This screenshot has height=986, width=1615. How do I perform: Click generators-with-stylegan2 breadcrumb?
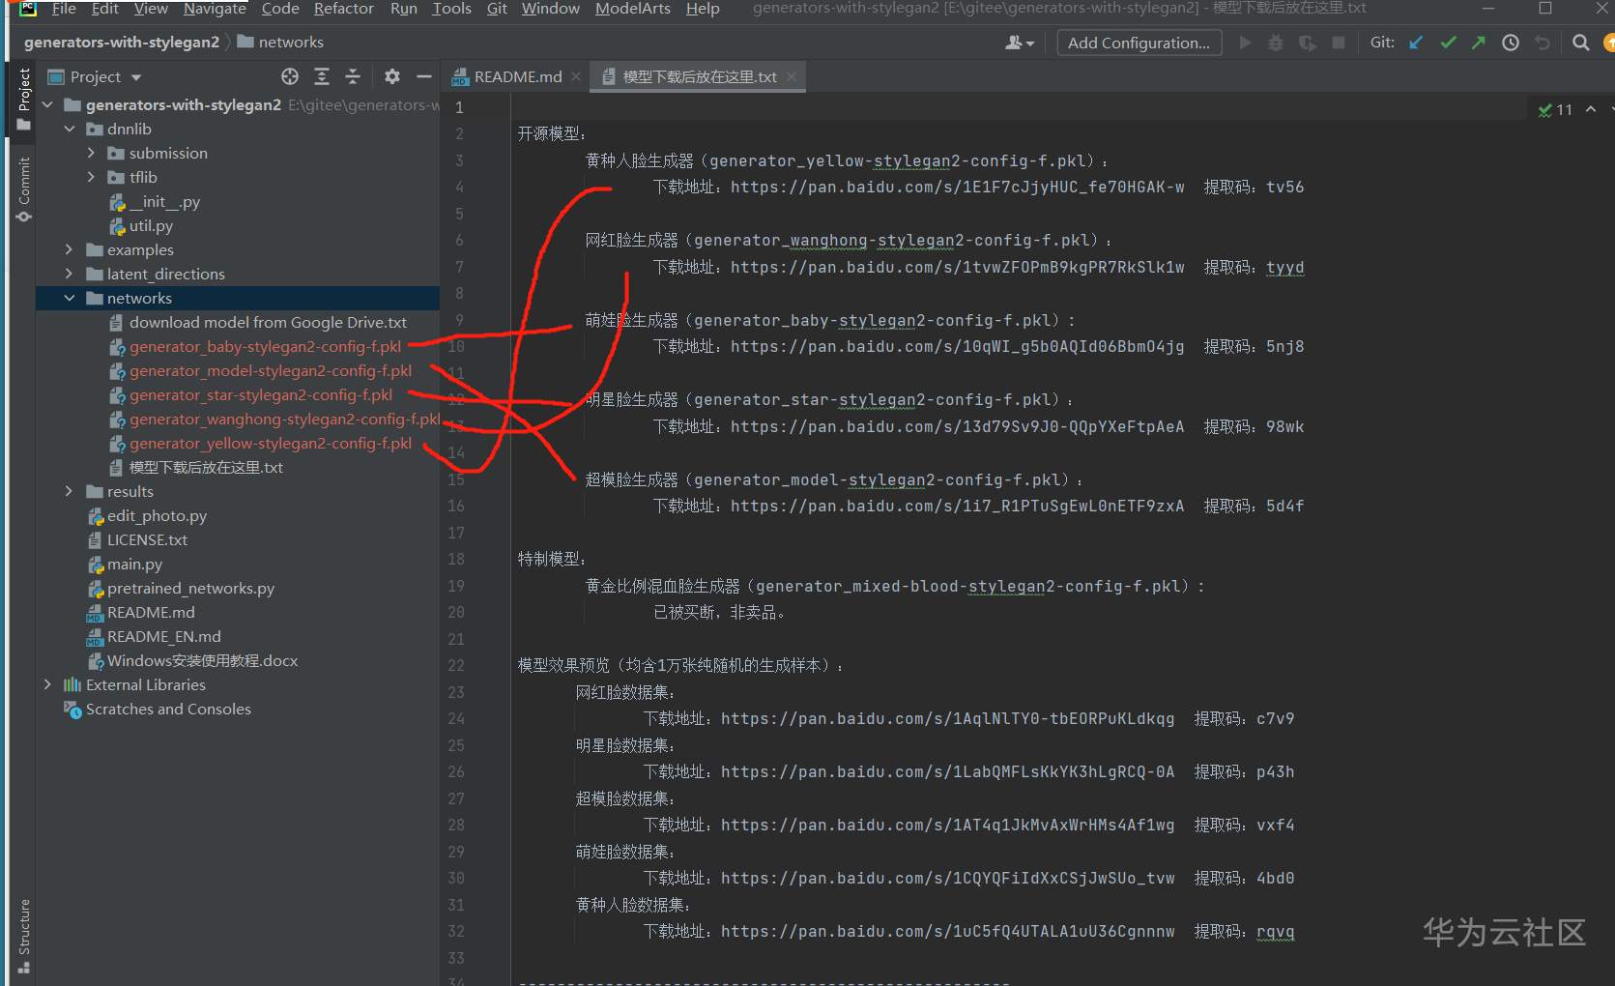(x=122, y=42)
